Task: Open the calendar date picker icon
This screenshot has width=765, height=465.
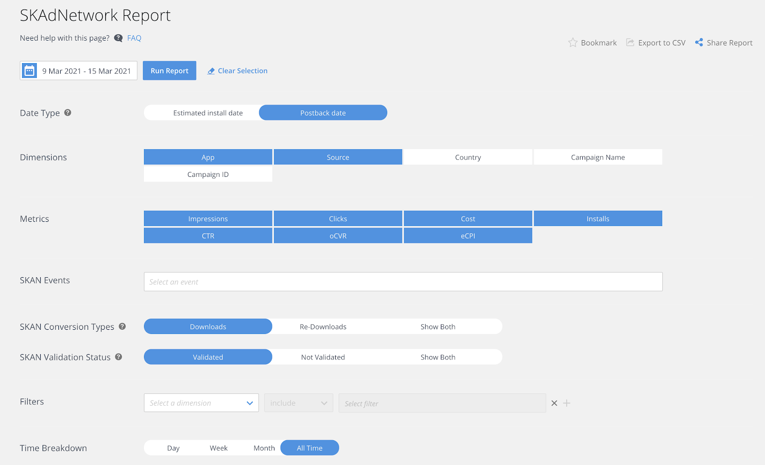Action: (30, 71)
